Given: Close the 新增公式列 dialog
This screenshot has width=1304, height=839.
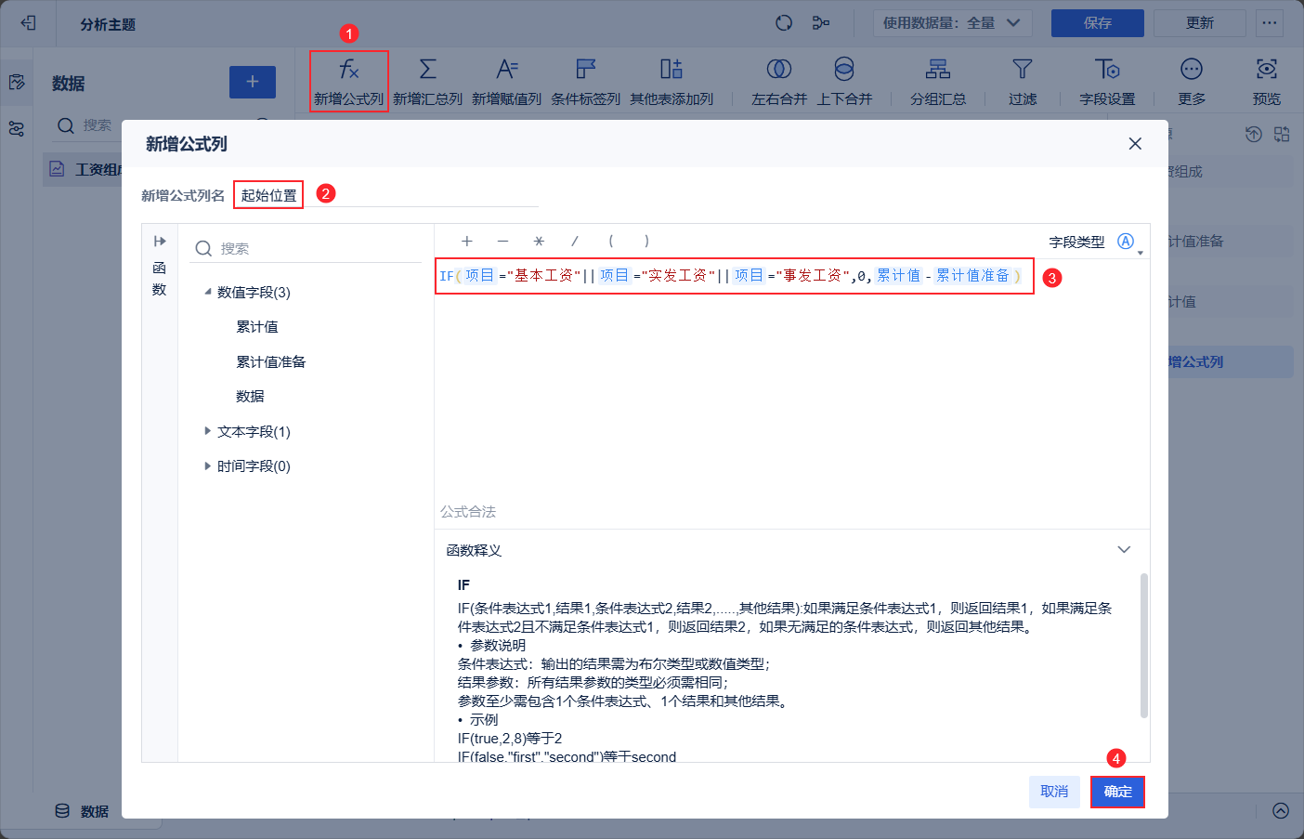Looking at the screenshot, I should (1135, 144).
